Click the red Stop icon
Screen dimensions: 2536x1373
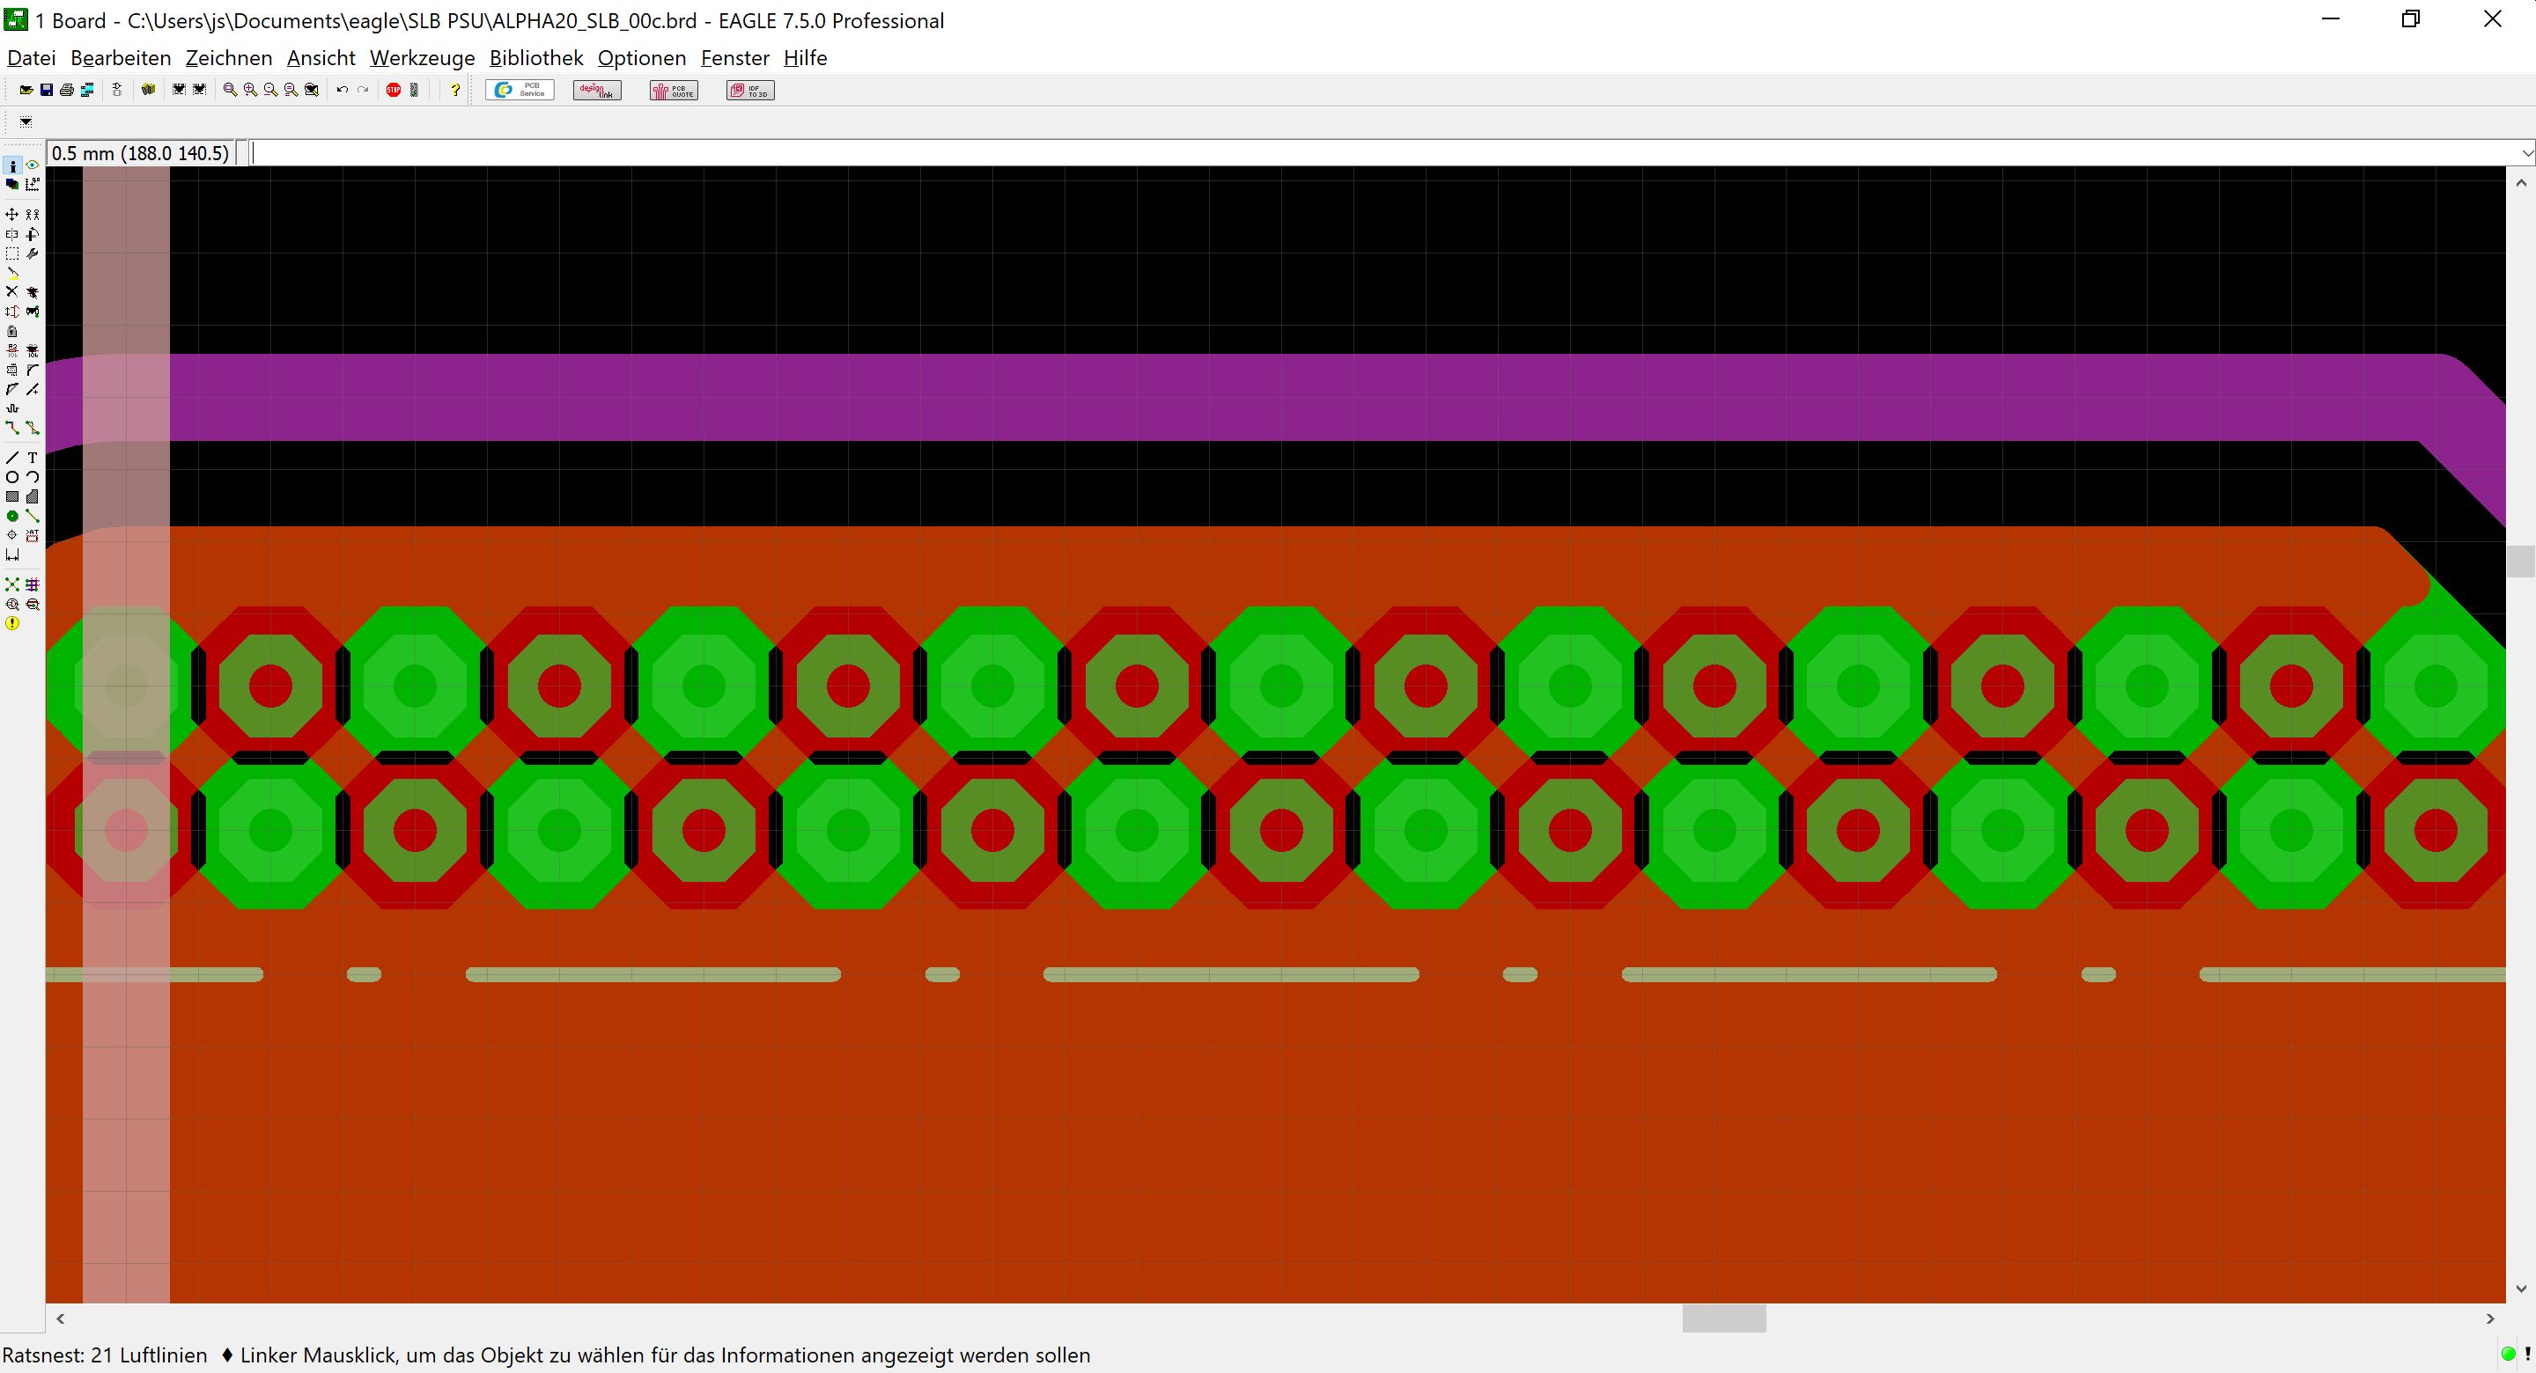point(394,91)
